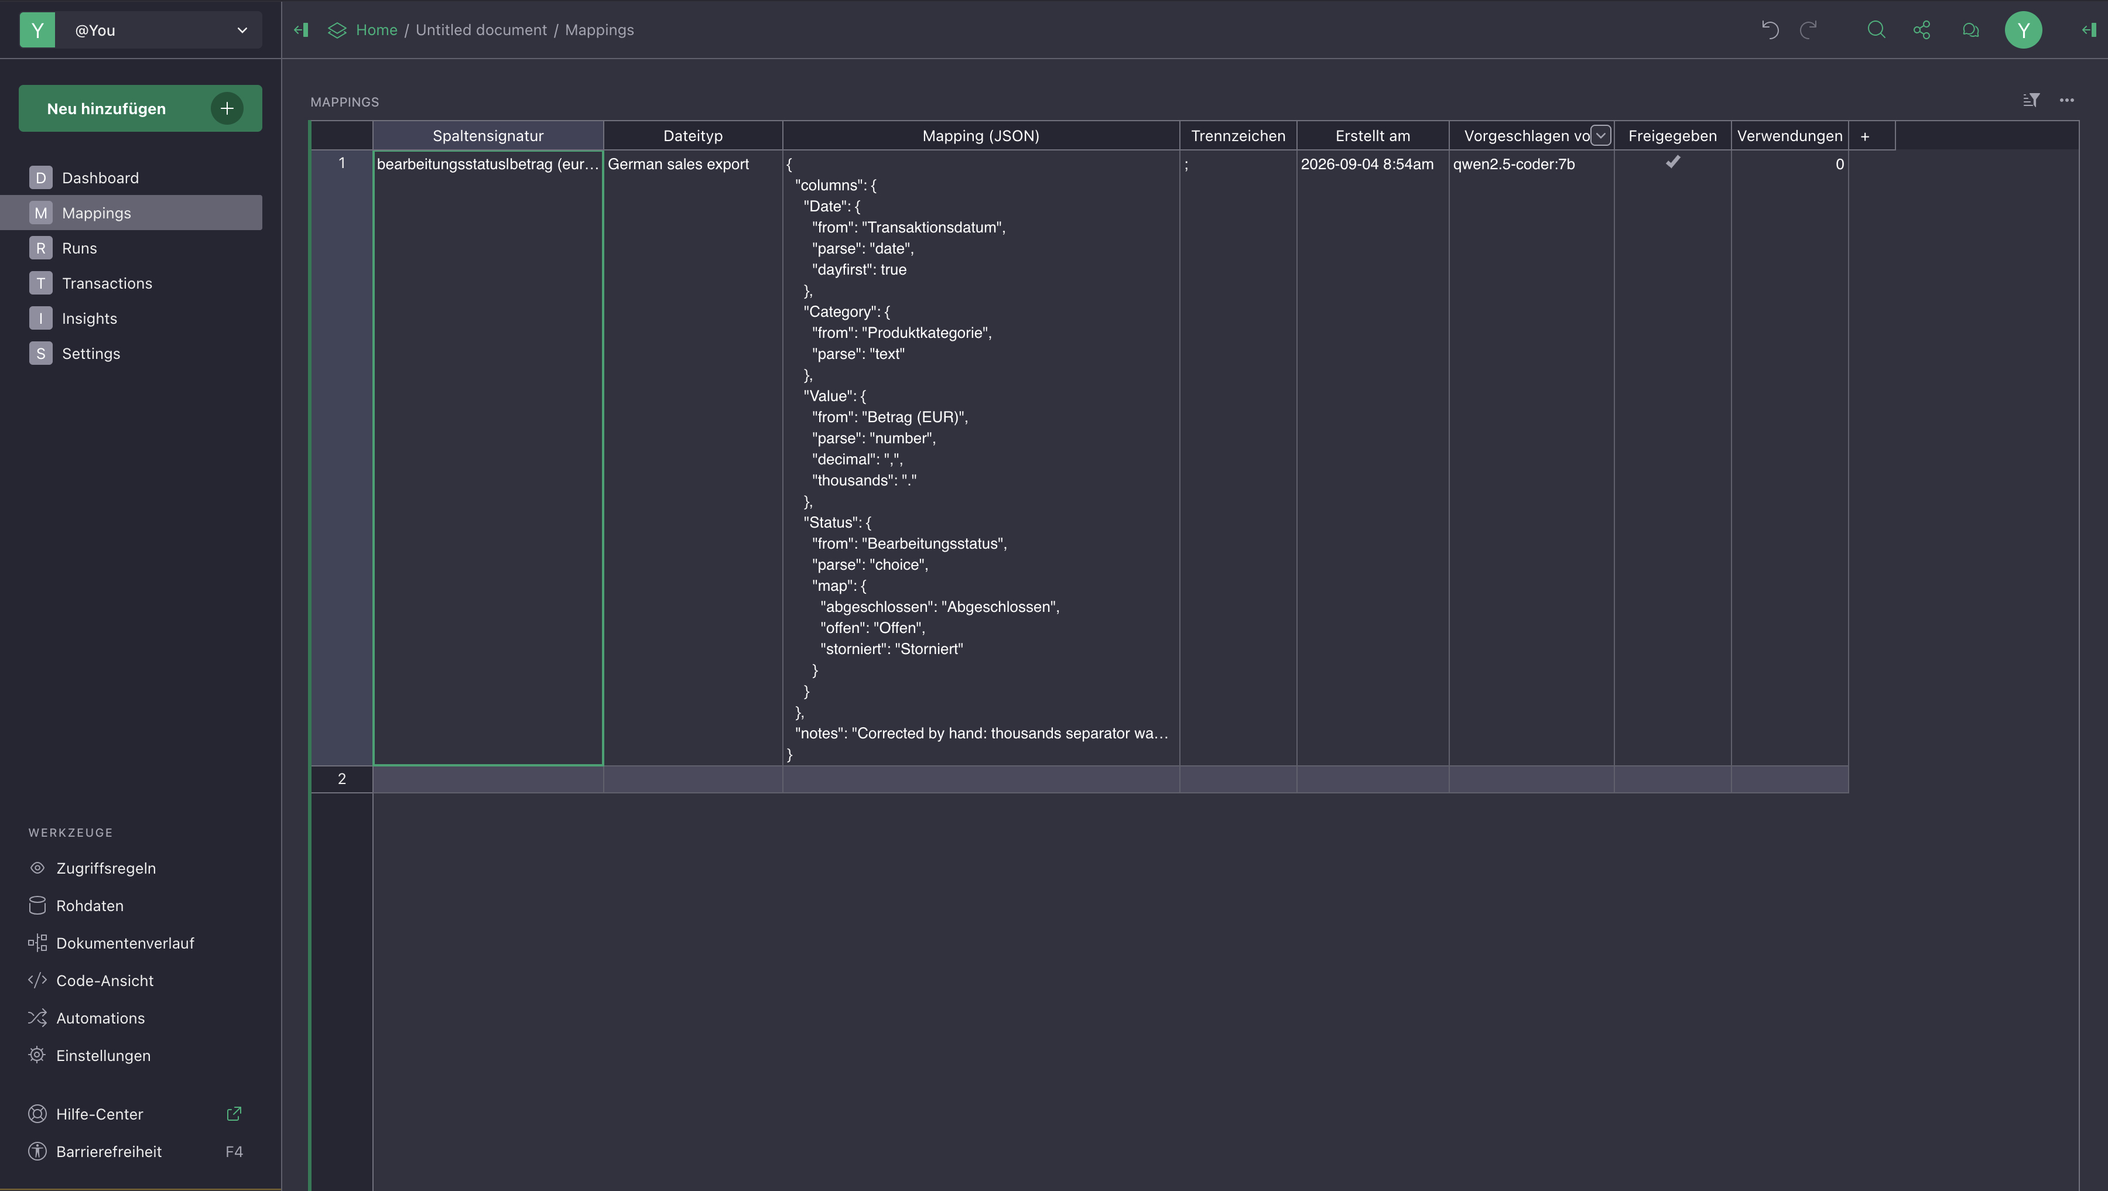The image size is (2108, 1191).
Task: Click the R icon for Runs
Action: (41, 248)
